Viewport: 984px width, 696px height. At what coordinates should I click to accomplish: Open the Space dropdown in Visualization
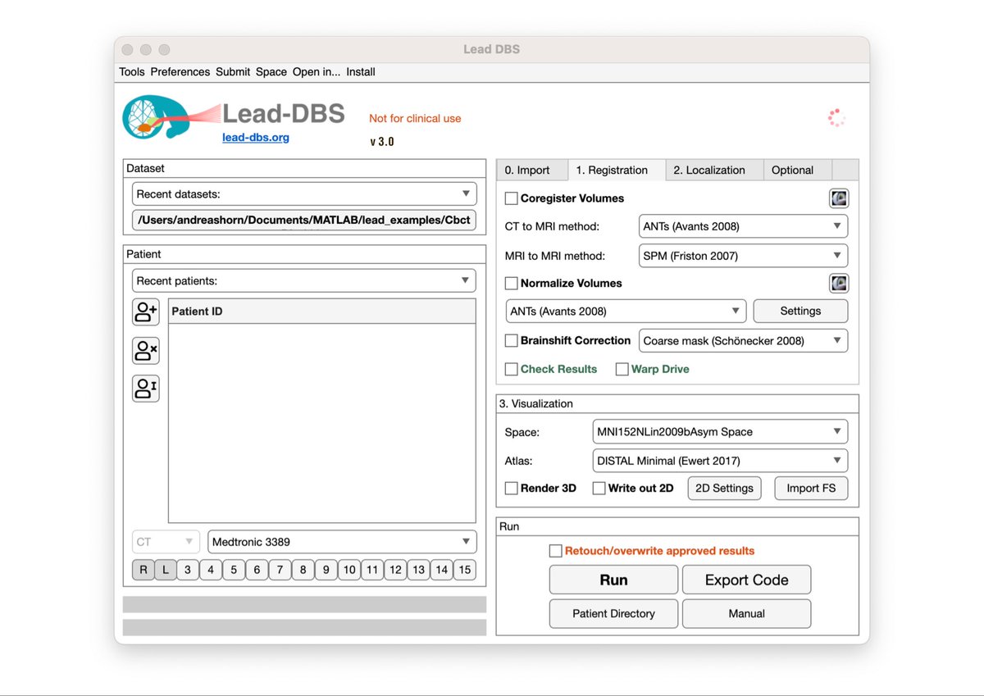point(720,431)
